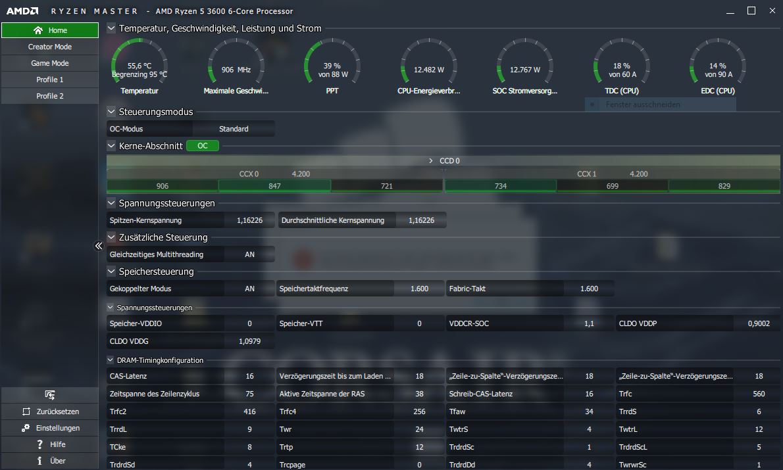Click the Trfc2 value 416
The image size is (783, 470).
tap(249, 411)
